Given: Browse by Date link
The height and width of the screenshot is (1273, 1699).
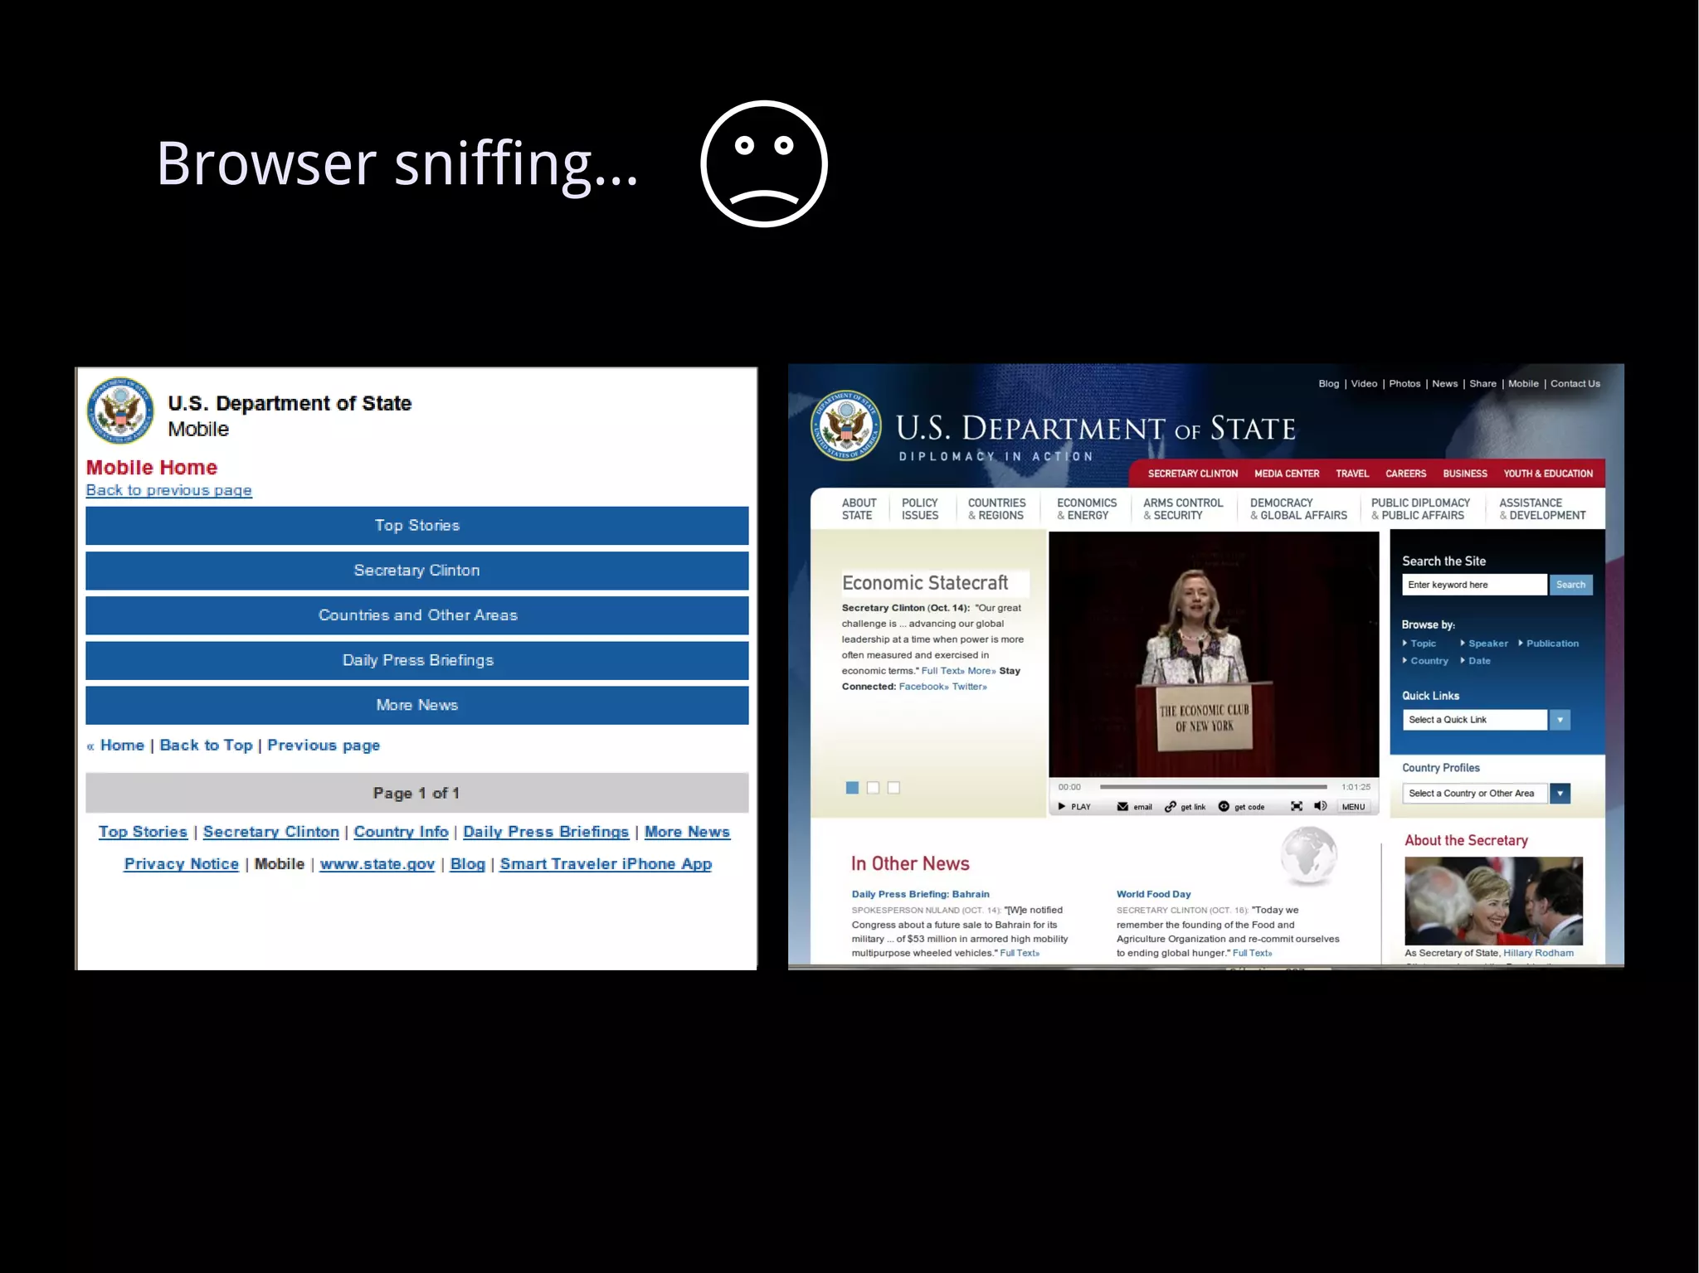Looking at the screenshot, I should pos(1479,661).
